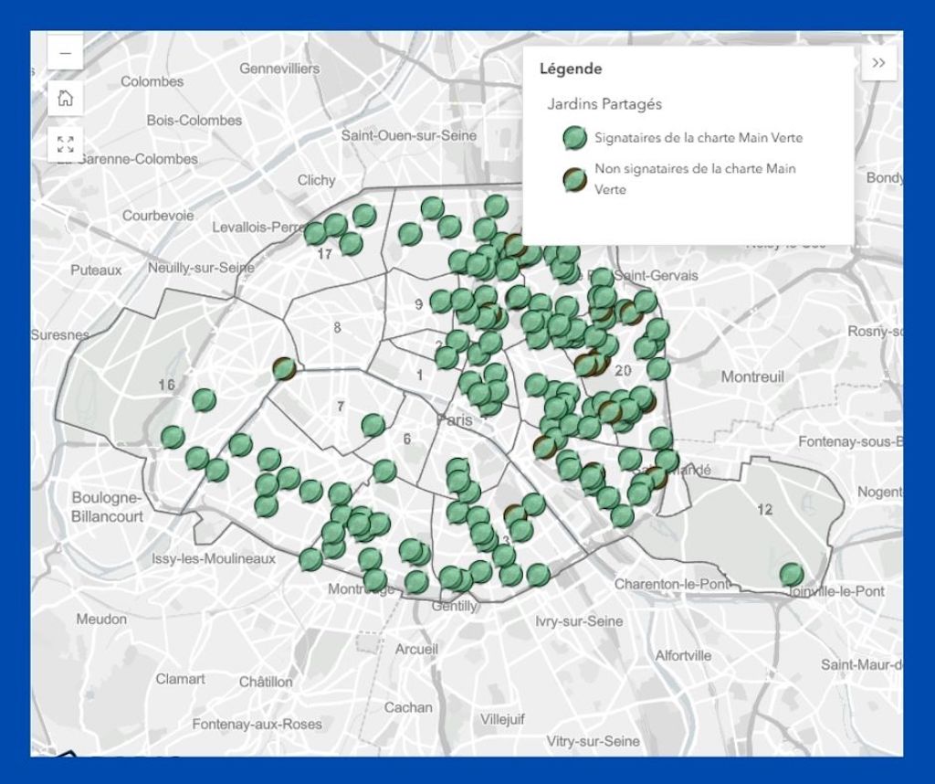Select the garden marker below the 16 label
Viewport: 935px width, 784px height.
click(205, 400)
